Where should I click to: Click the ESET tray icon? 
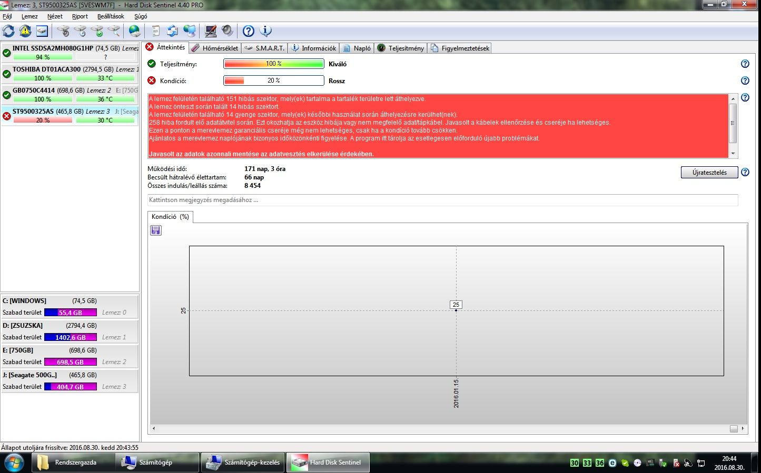pos(612,463)
